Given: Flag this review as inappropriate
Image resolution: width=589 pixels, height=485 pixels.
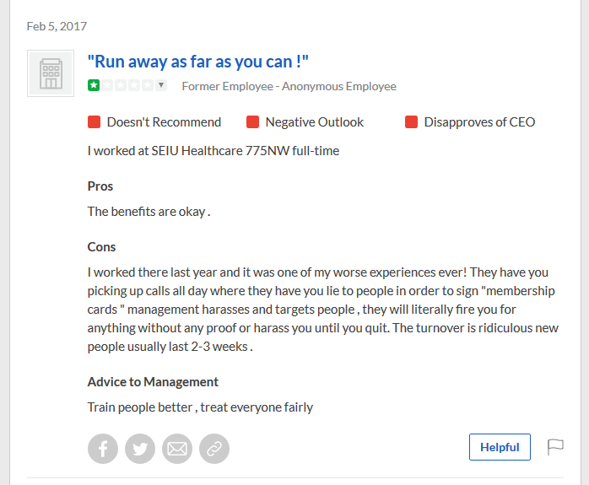Looking at the screenshot, I should tap(555, 447).
